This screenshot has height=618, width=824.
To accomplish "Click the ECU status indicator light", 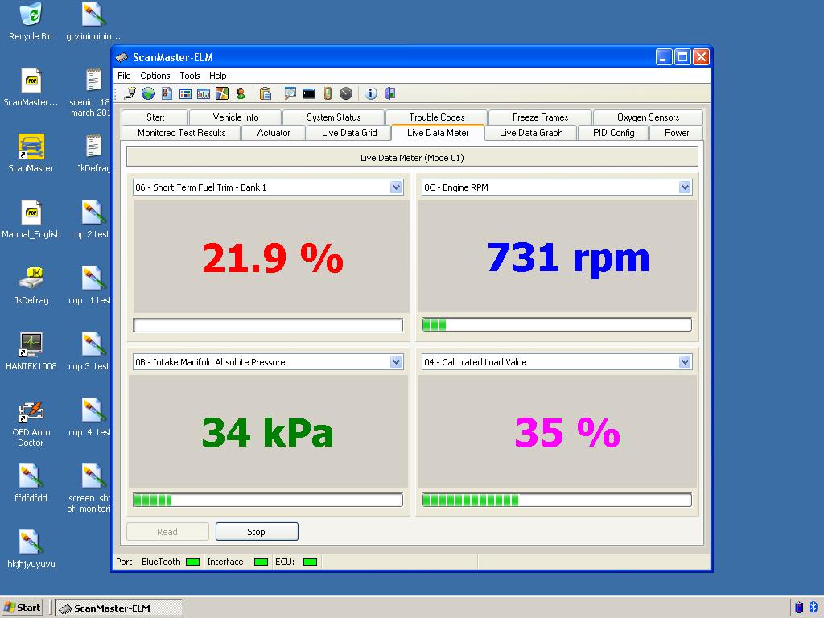I will (311, 562).
